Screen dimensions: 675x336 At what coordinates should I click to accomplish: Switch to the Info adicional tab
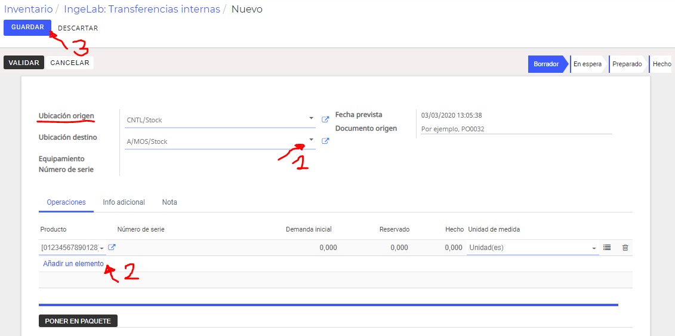click(x=124, y=202)
